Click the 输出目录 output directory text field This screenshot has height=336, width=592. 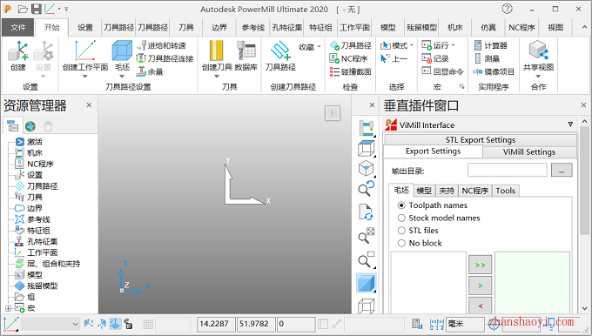(507, 171)
